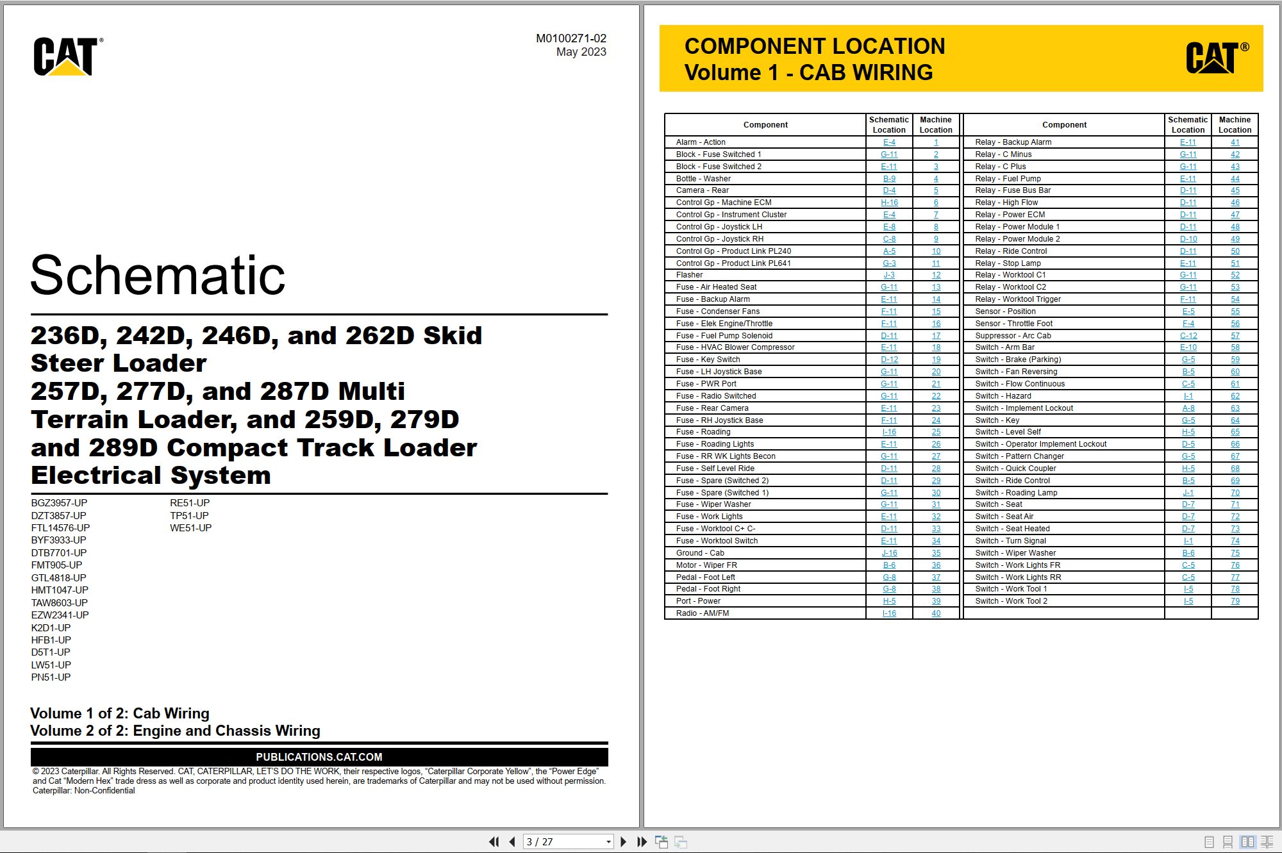1282x853 pixels.
Task: Click the text 'Pedal - Foot Left'
Action: pyautogui.click(x=705, y=577)
